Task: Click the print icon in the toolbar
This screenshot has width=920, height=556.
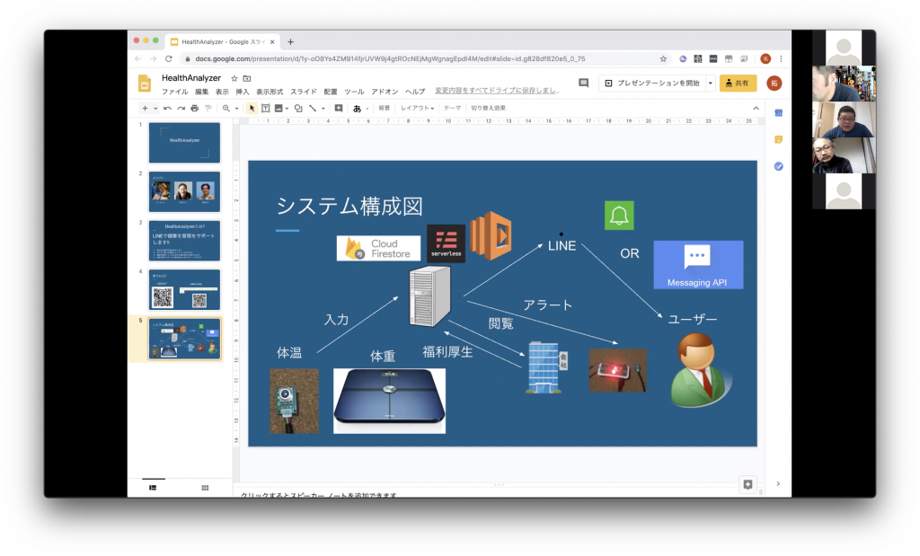Action: click(195, 109)
